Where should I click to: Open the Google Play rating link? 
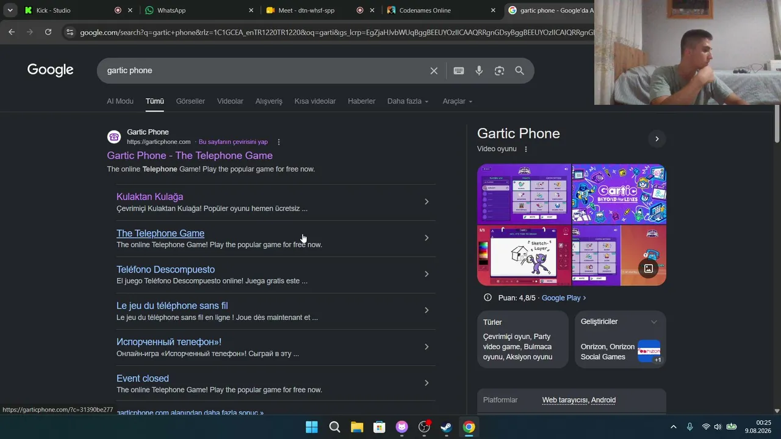[x=564, y=298]
